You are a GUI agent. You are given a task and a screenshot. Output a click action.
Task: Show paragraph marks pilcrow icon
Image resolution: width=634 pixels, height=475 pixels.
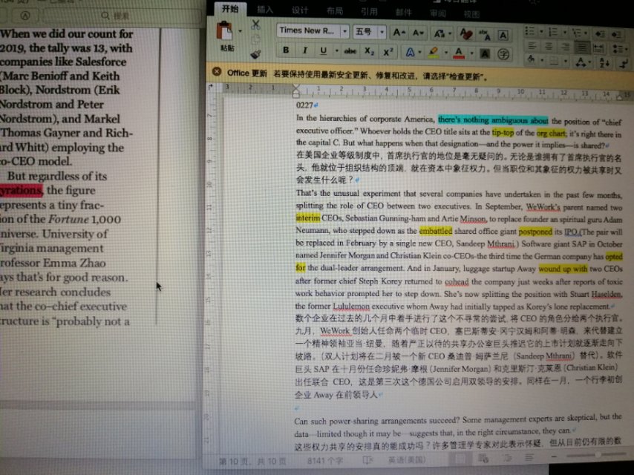623,64
